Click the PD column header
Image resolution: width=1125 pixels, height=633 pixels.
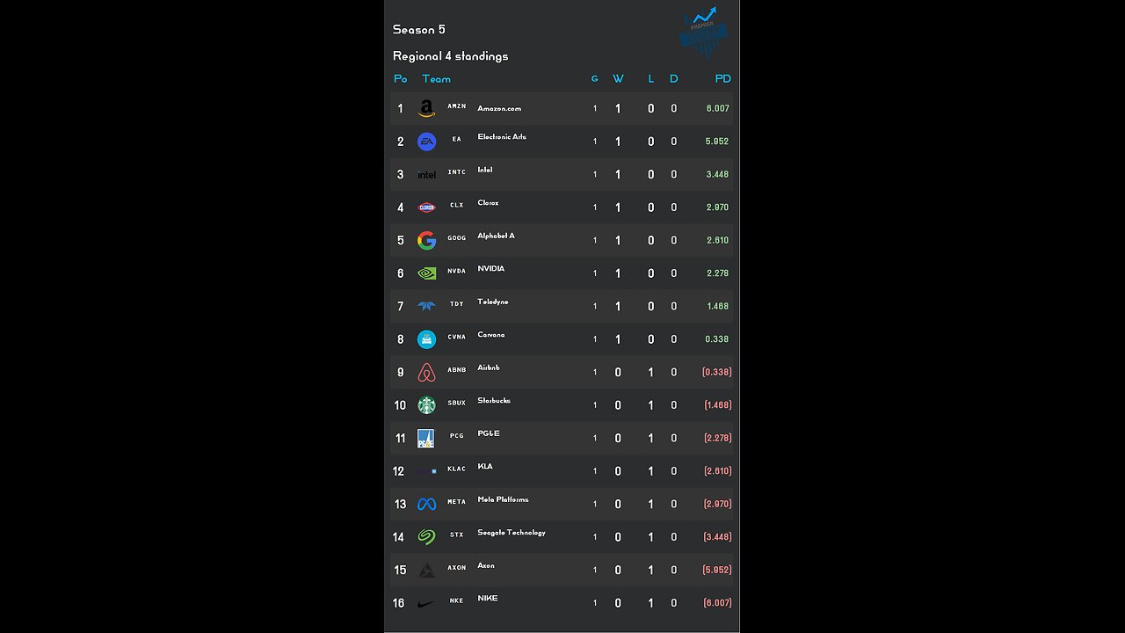point(722,79)
